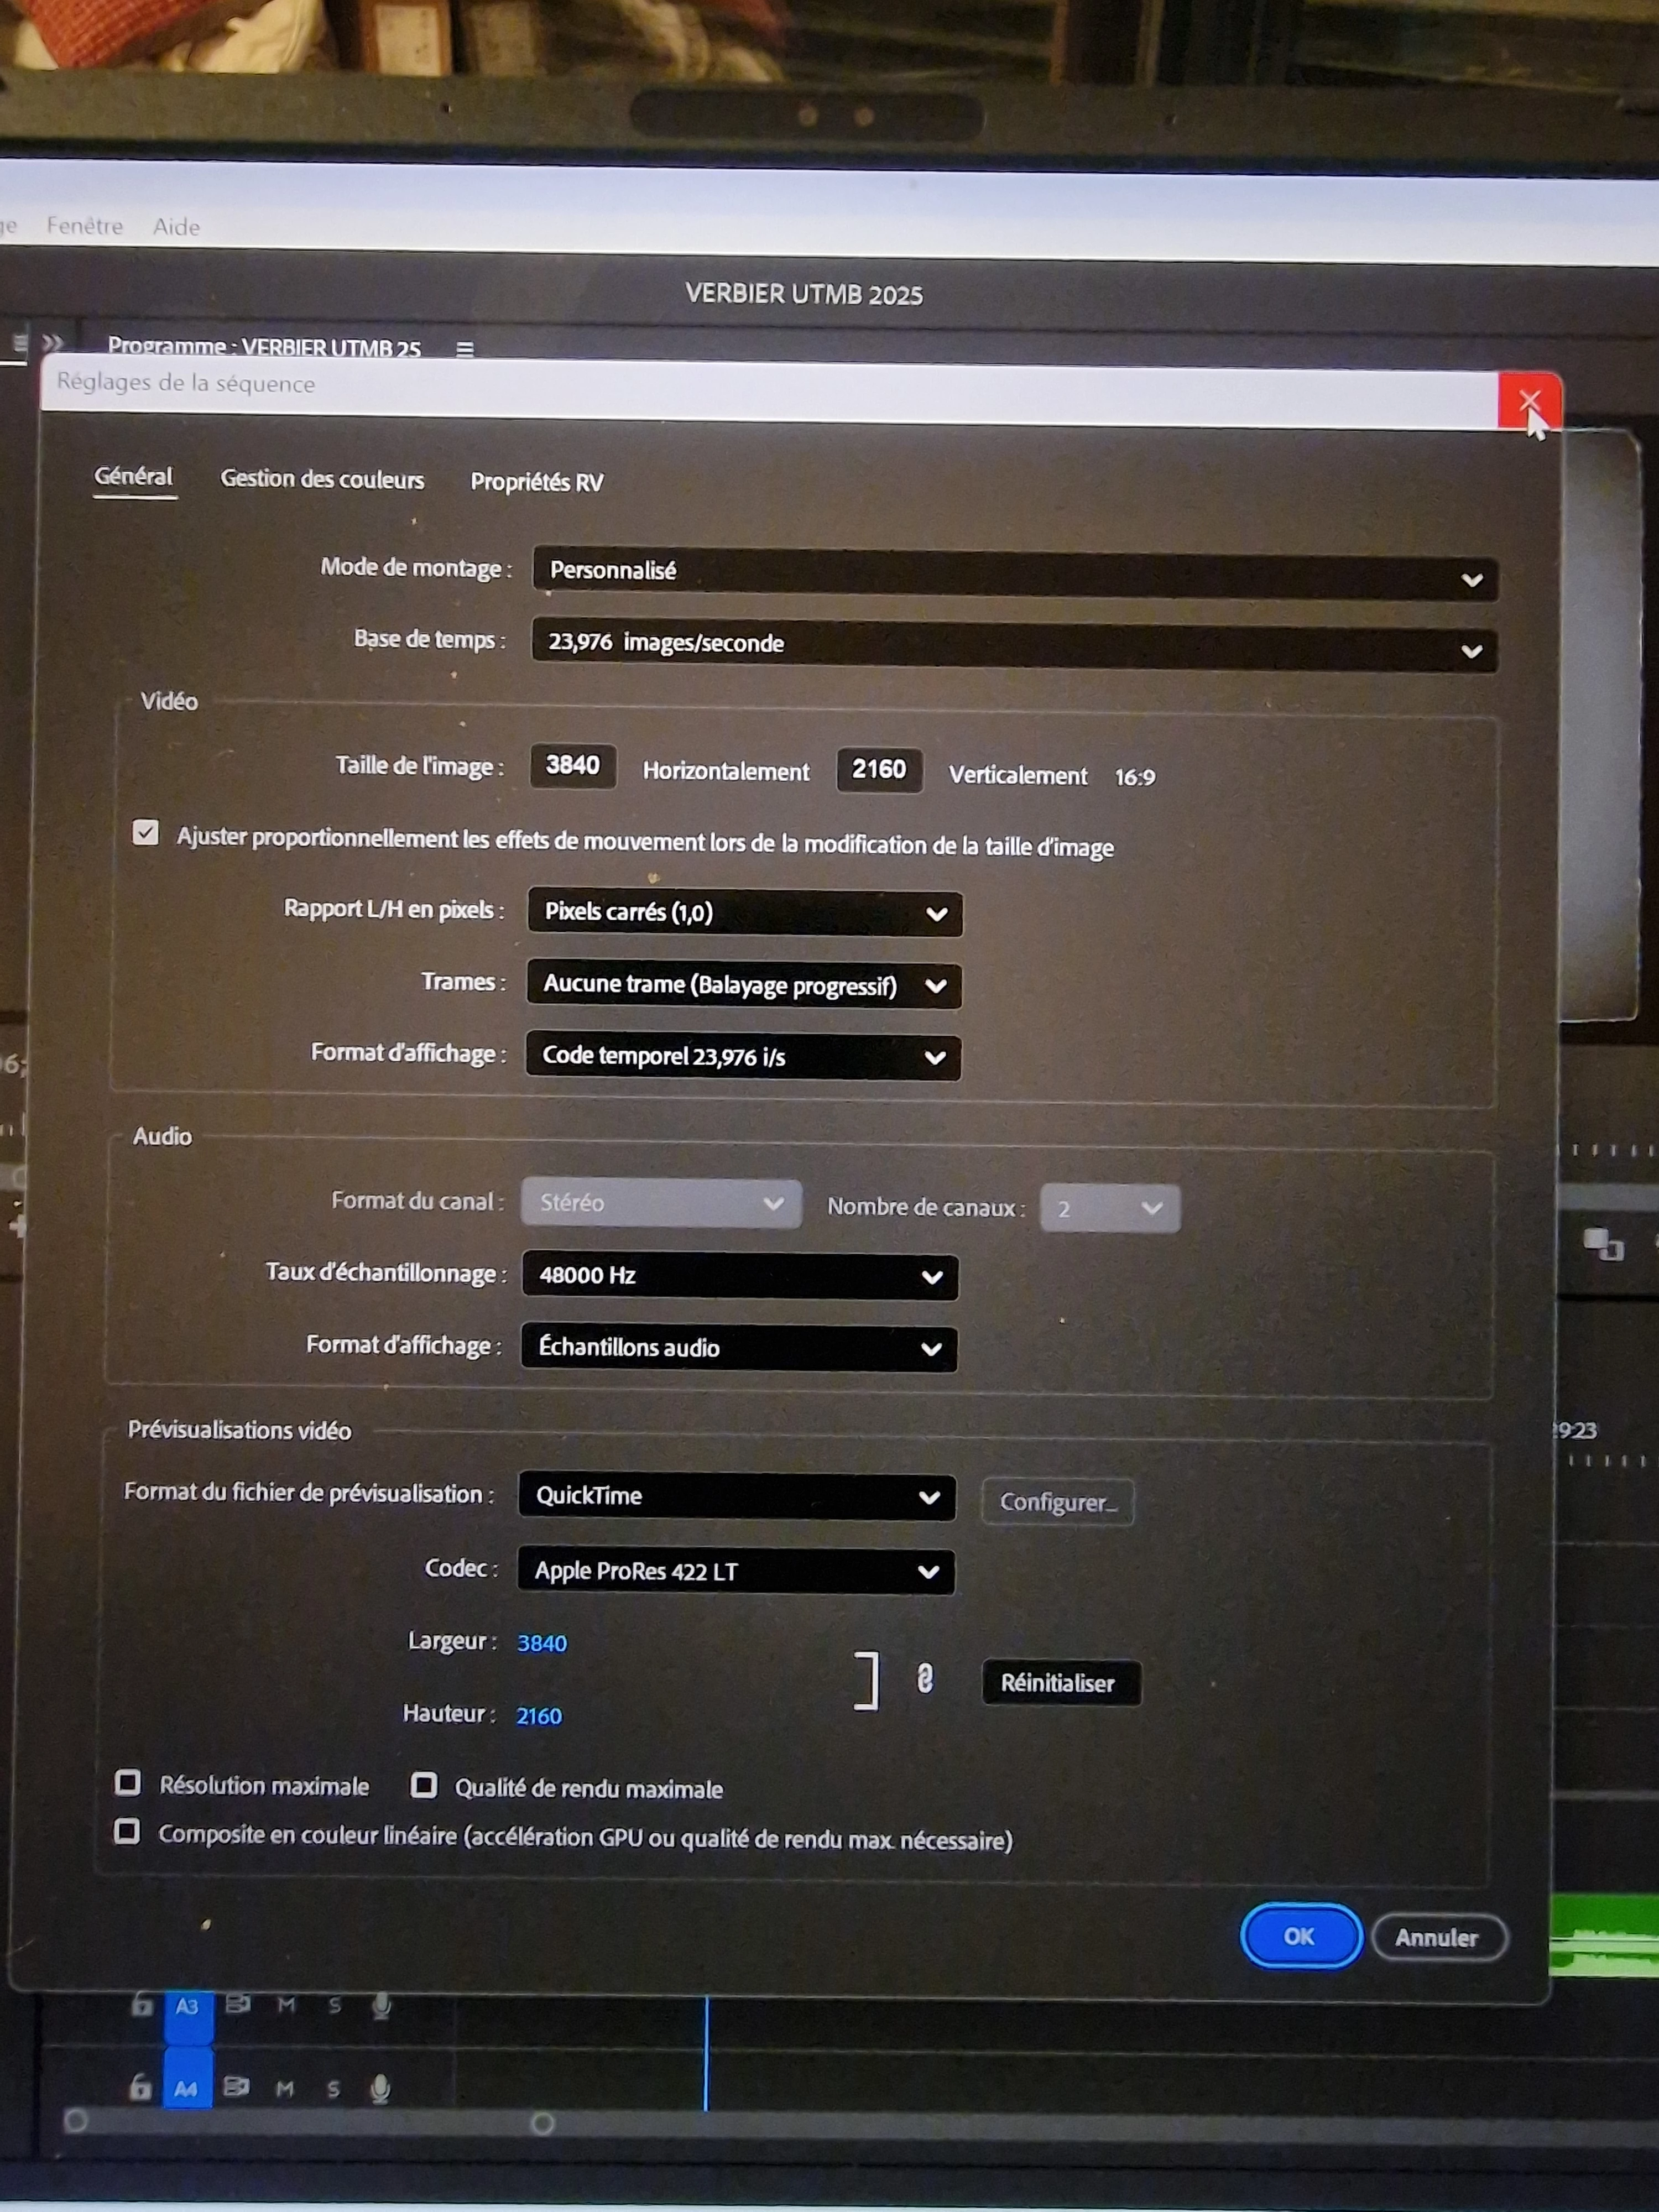The height and width of the screenshot is (2212, 1659).
Task: Switch to Gestion des couleurs tab
Action: click(322, 479)
